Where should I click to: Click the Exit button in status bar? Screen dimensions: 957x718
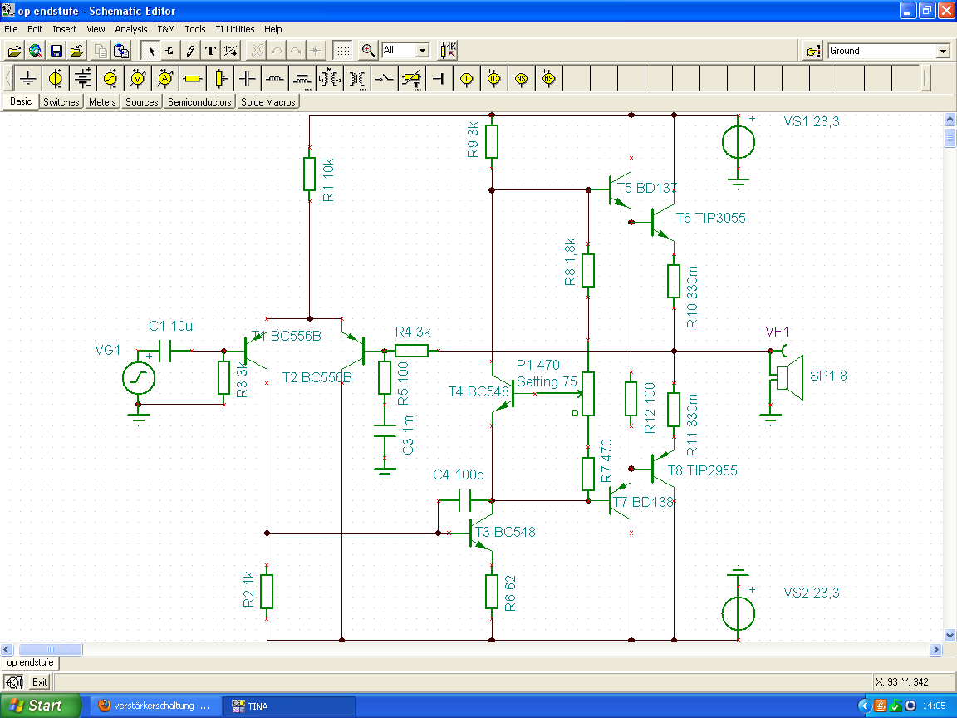[40, 682]
